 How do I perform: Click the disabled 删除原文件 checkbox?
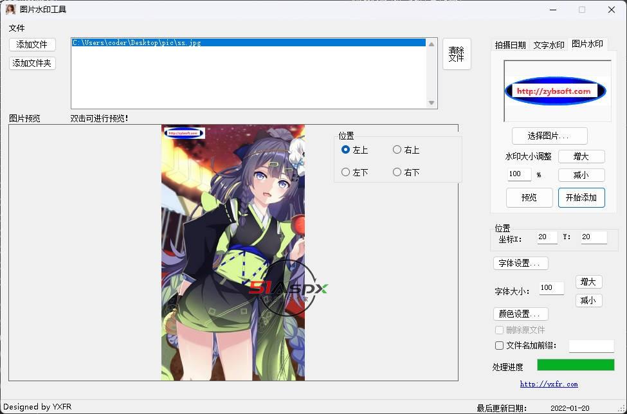tap(499, 330)
